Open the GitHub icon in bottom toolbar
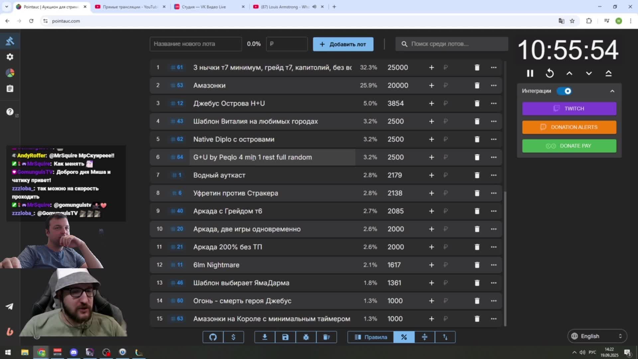 pos(213,337)
